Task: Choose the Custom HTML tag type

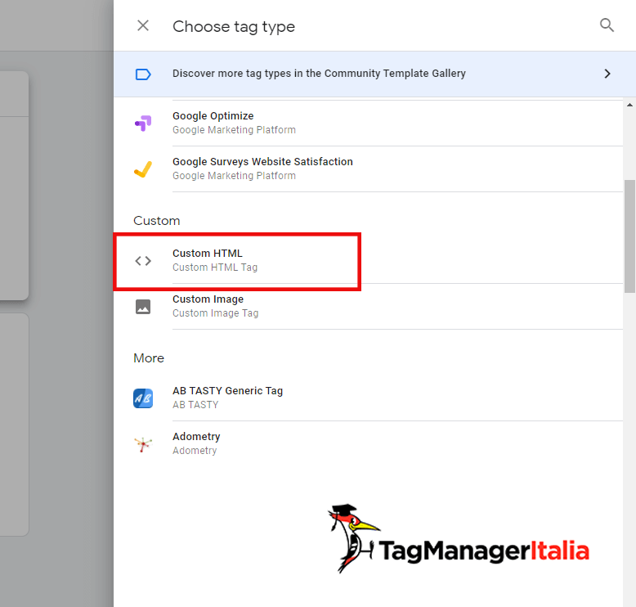Action: point(368,261)
